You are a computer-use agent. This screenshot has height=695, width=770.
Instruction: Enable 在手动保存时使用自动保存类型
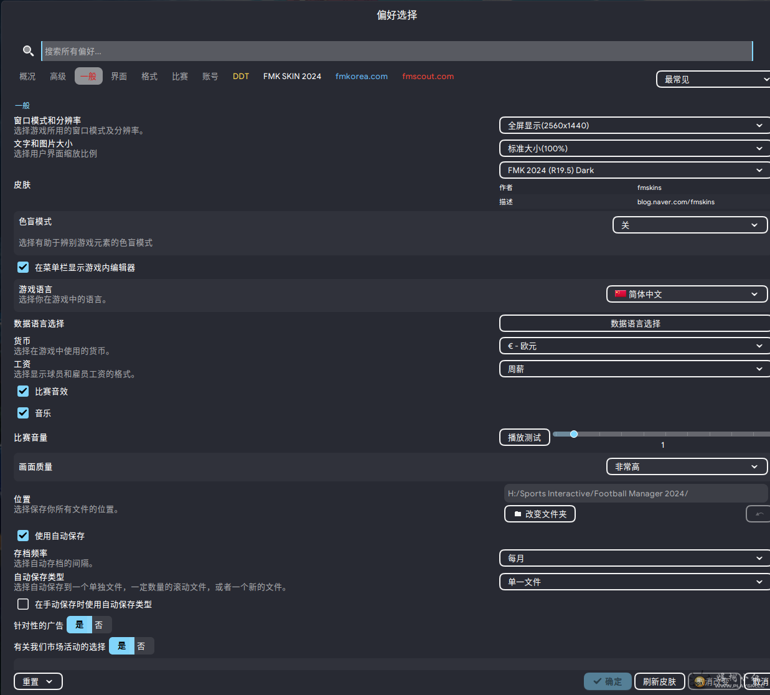pos(23,604)
